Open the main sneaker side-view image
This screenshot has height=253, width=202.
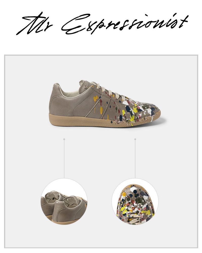click(x=105, y=103)
